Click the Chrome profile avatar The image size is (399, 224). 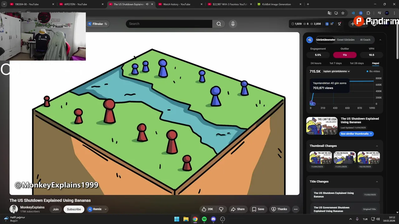click(387, 13)
